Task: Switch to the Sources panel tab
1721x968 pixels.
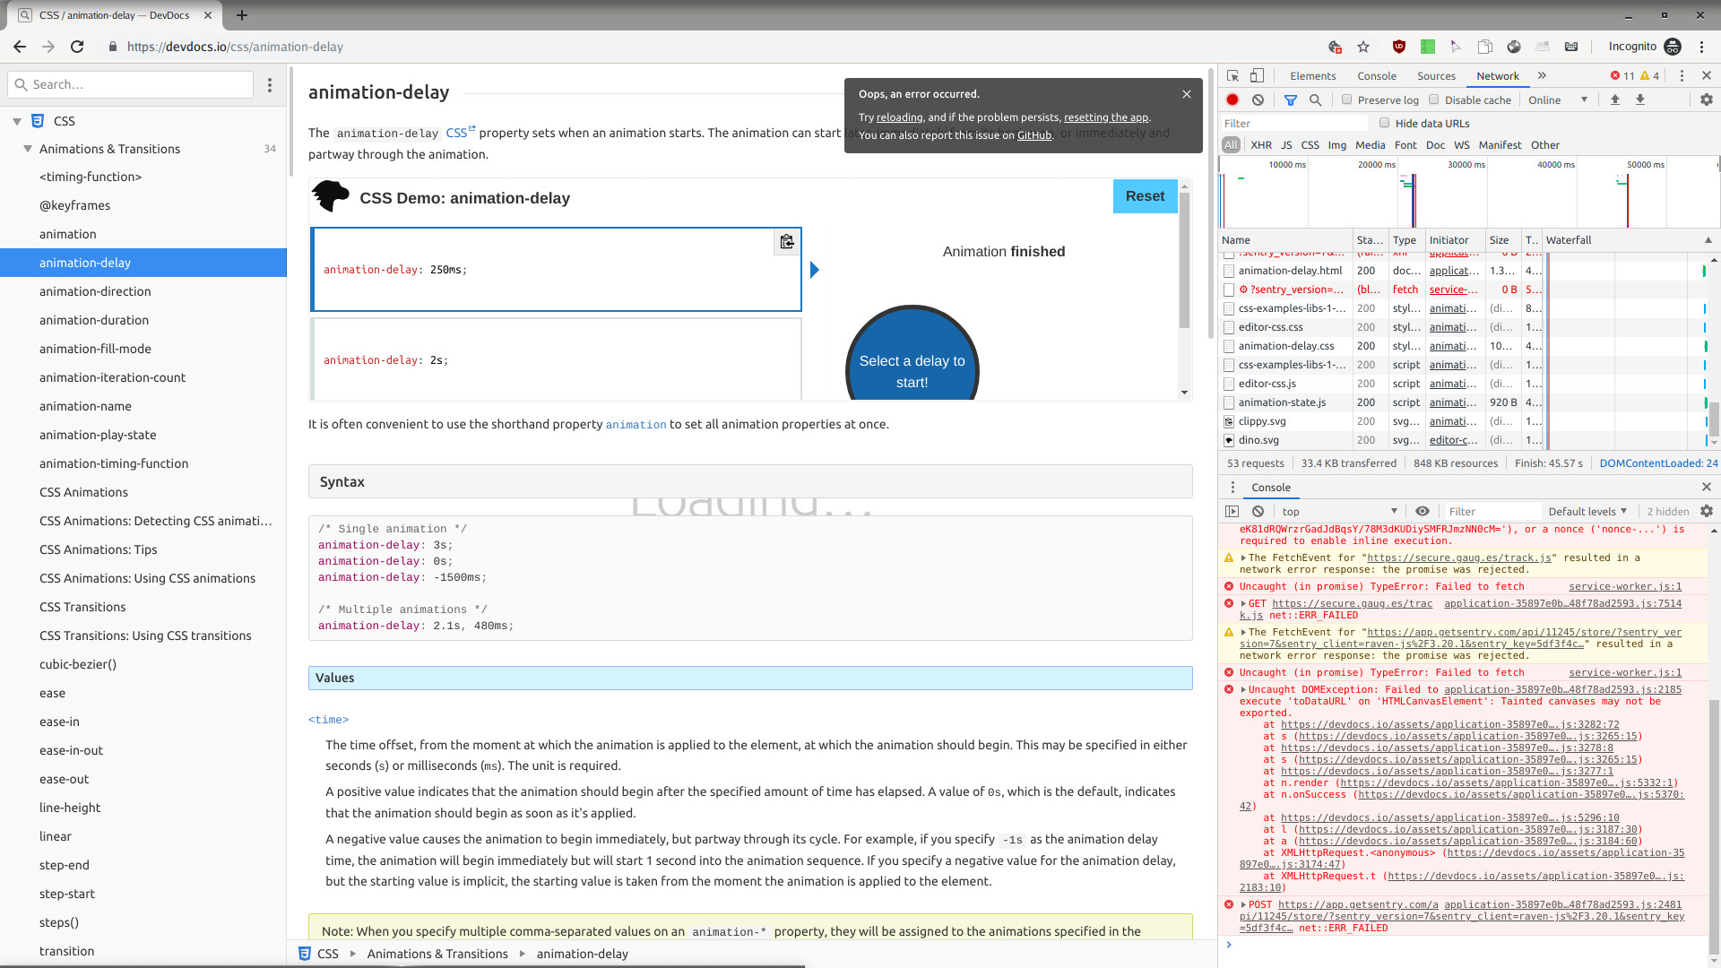Action: point(1436,76)
